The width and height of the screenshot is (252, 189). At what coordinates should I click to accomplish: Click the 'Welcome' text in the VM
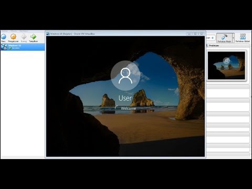[x=129, y=108]
